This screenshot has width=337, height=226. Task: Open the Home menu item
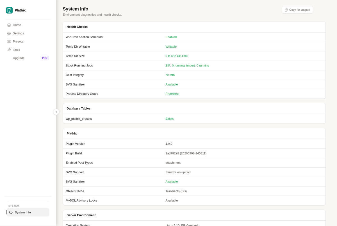pyautogui.click(x=28, y=25)
